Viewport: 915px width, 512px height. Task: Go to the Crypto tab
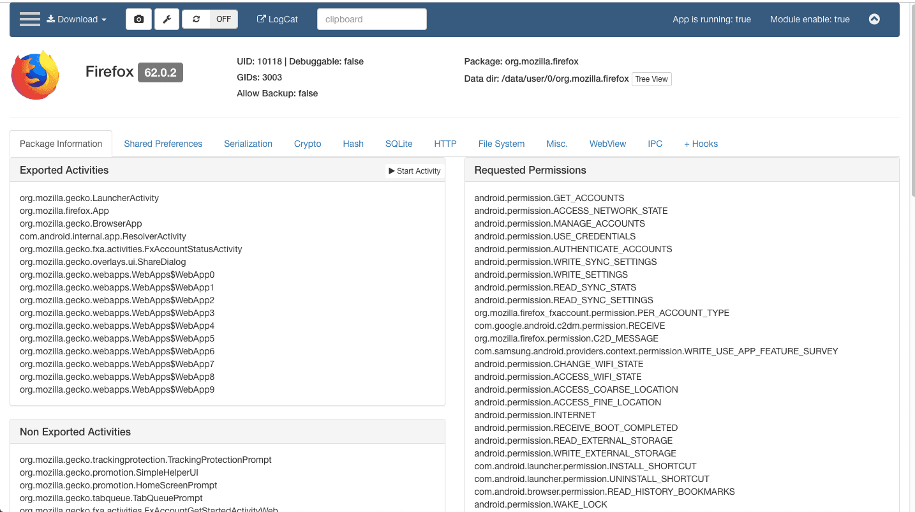tap(308, 144)
